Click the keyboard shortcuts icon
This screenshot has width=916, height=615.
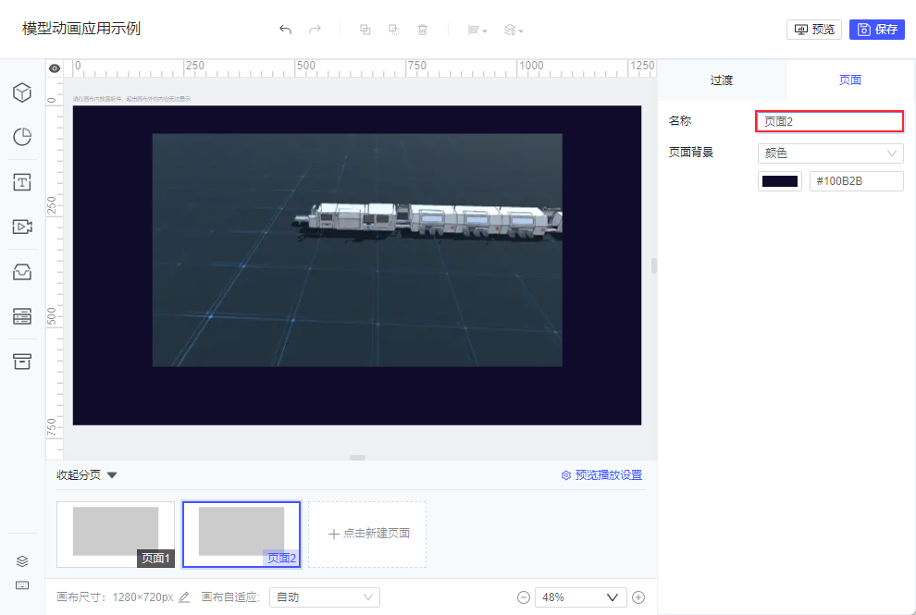22,585
